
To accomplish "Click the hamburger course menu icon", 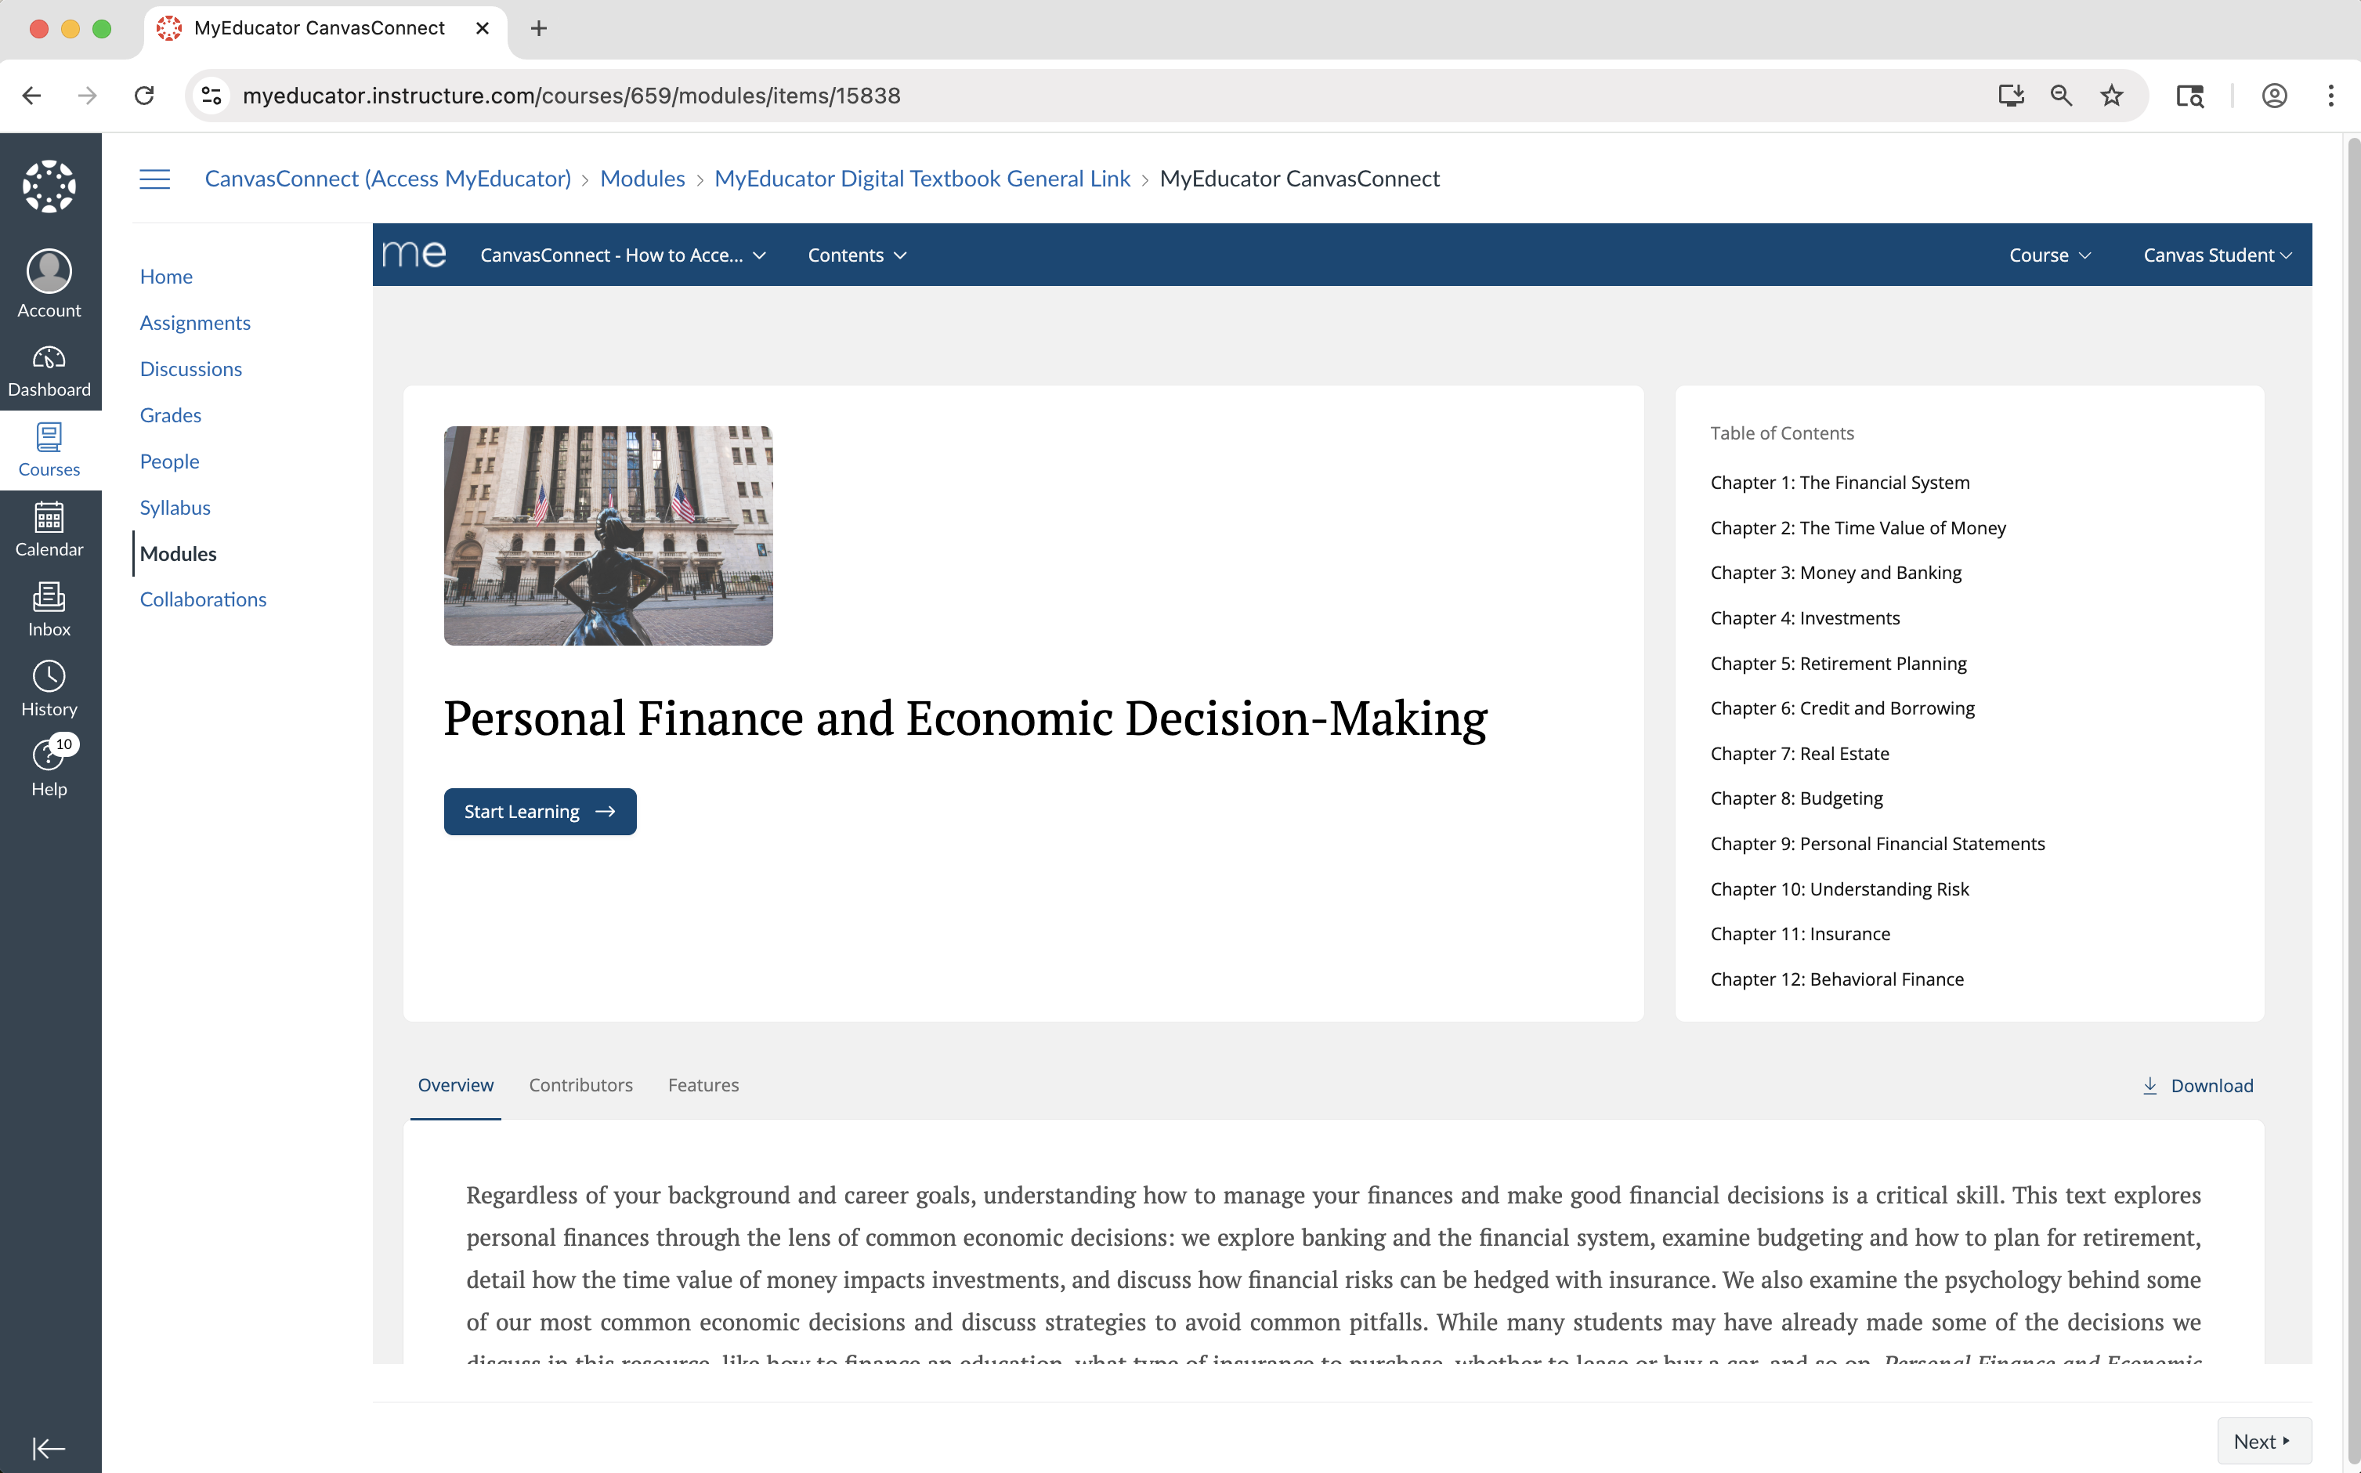I will pyautogui.click(x=155, y=179).
